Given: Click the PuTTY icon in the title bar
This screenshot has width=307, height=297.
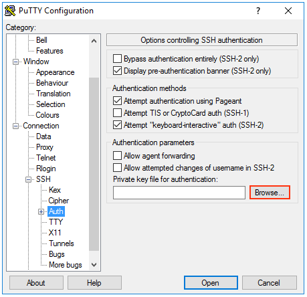Looking at the screenshot, I should (x=10, y=11).
